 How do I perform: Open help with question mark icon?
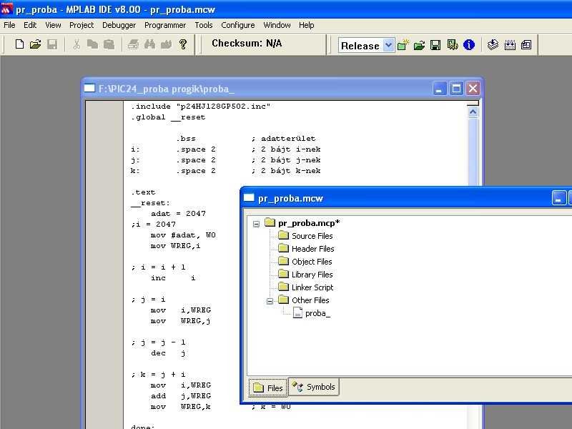183,44
